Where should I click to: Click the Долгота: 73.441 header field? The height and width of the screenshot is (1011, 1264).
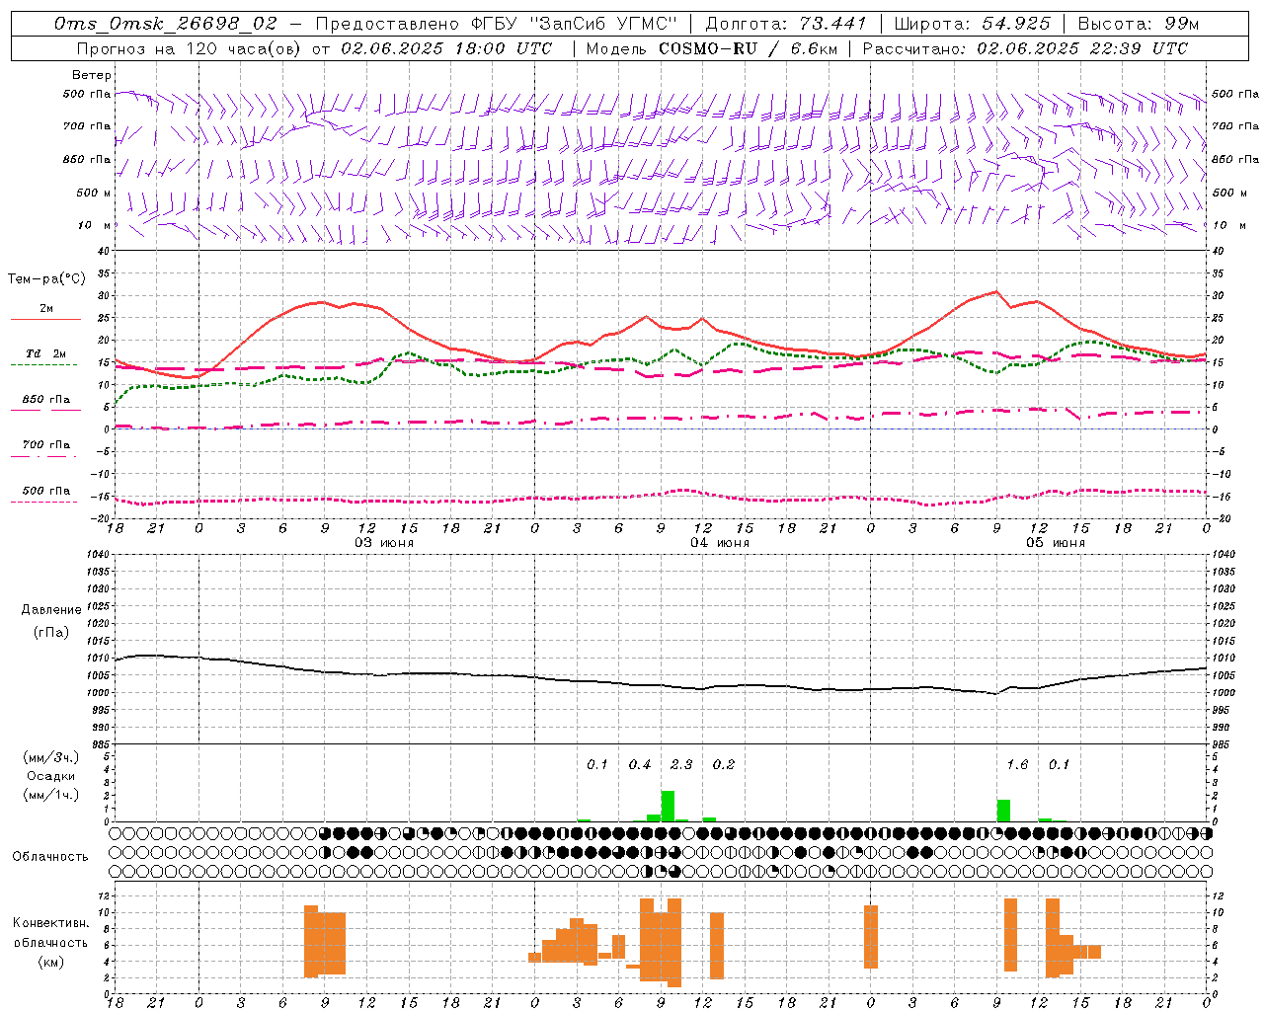point(786,24)
